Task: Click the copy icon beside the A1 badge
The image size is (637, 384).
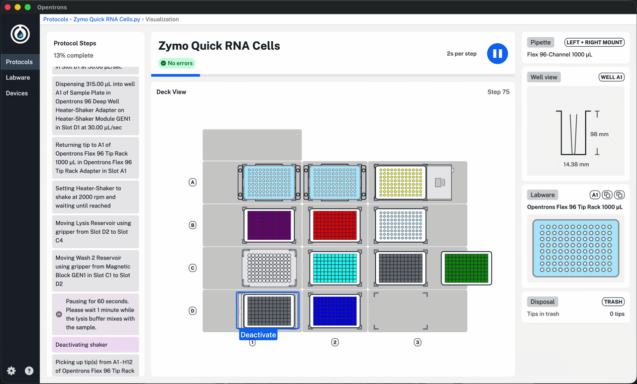Action: [607, 195]
